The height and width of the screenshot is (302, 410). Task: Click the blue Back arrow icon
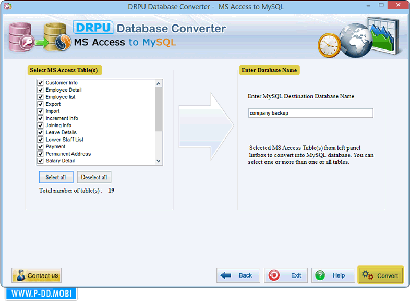[x=226, y=275]
